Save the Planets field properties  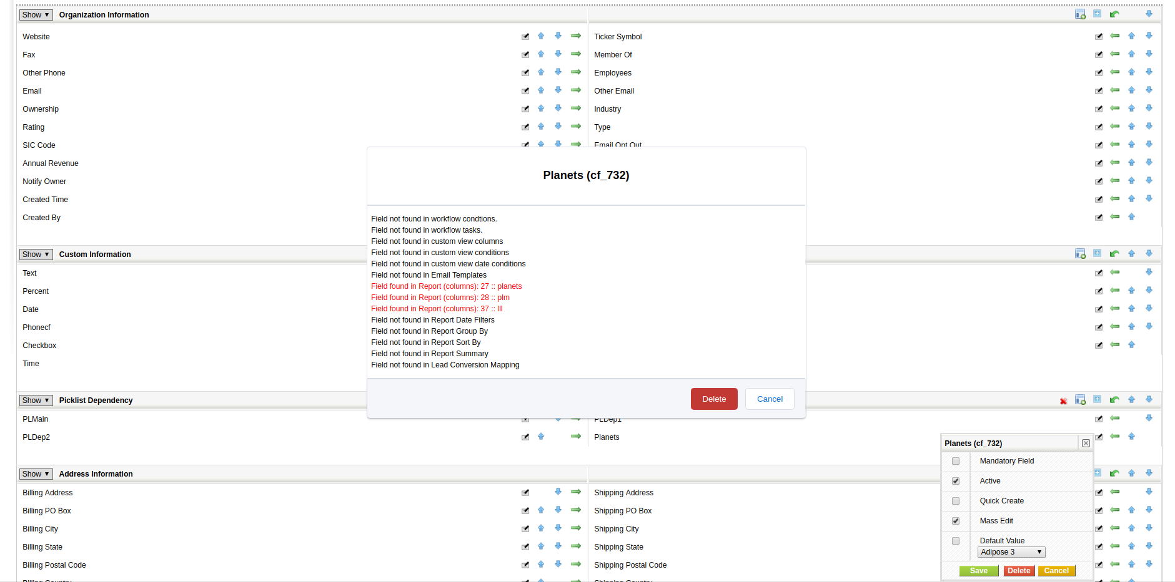pyautogui.click(x=978, y=570)
